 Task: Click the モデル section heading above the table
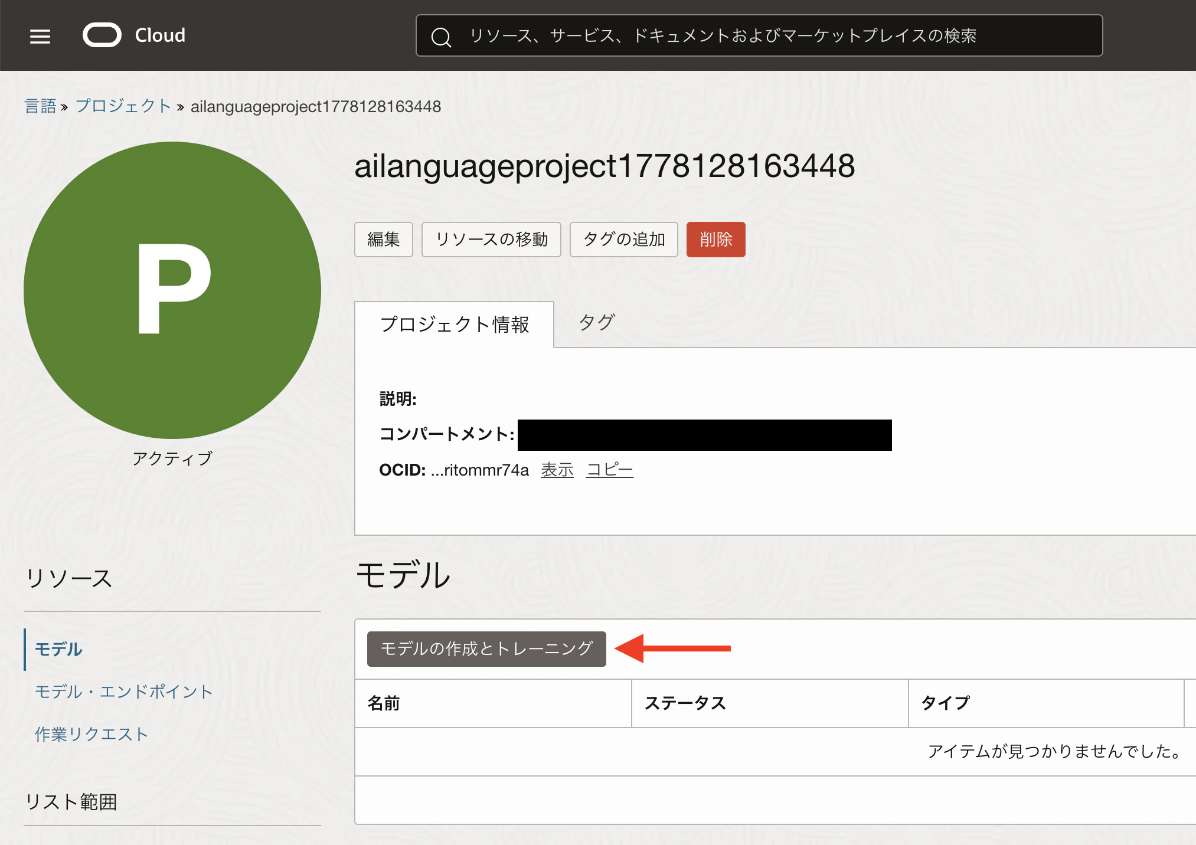[x=403, y=575]
